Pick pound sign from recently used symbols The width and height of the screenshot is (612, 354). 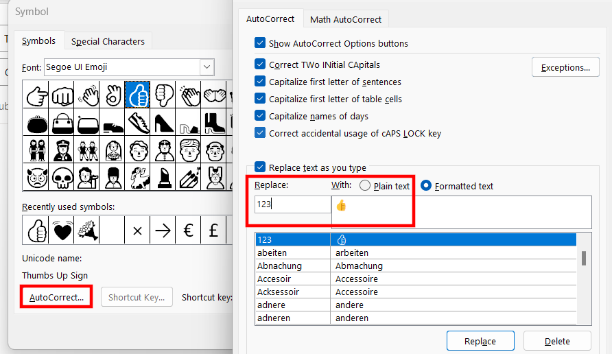(x=213, y=231)
